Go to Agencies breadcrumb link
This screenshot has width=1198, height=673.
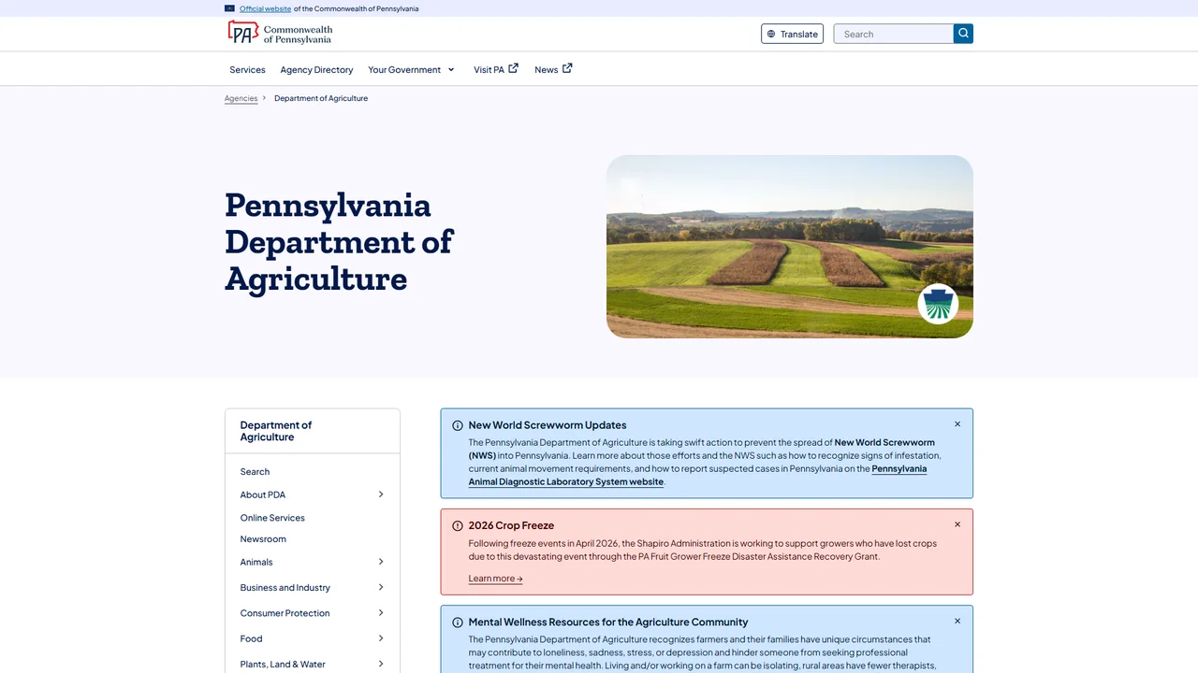click(x=241, y=98)
